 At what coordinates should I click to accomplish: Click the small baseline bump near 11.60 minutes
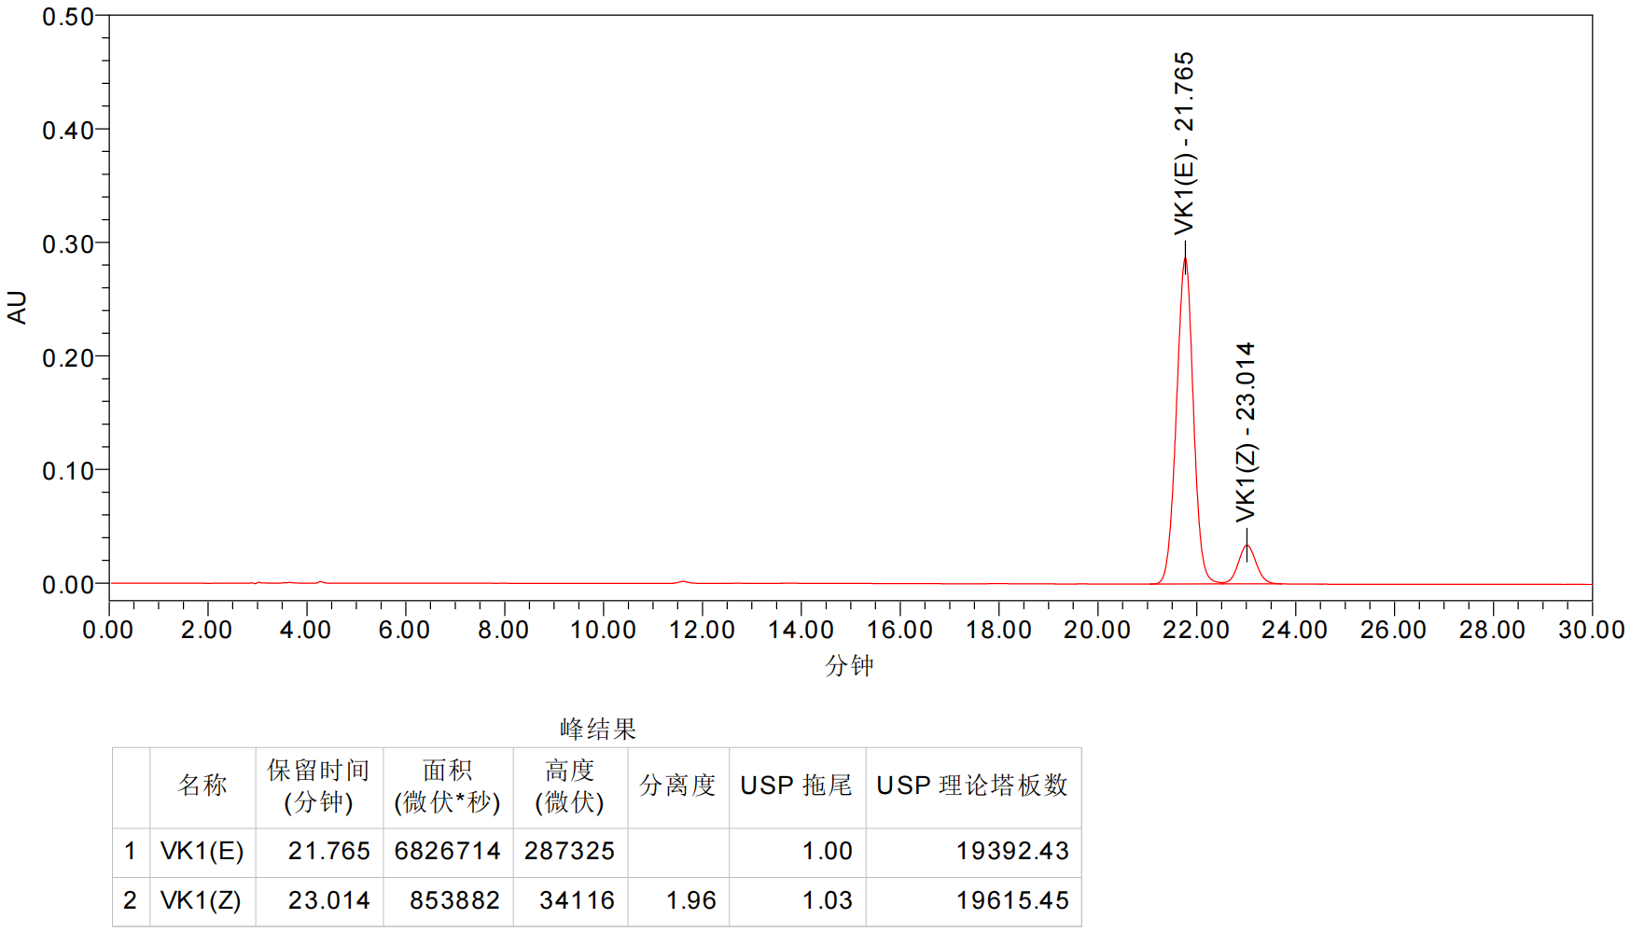click(x=683, y=582)
